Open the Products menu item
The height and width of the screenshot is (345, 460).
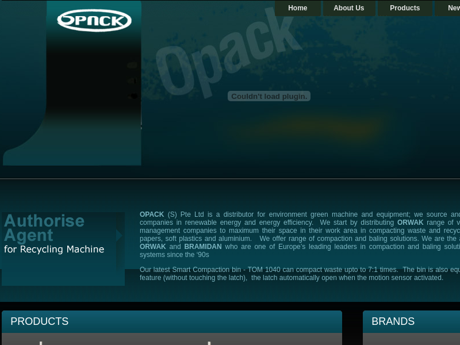(x=405, y=8)
